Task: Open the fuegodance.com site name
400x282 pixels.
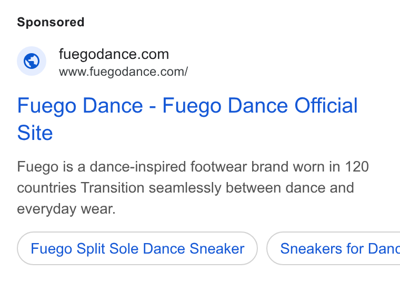Action: [114, 54]
